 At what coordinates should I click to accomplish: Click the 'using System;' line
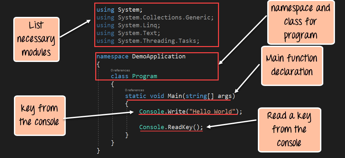coord(119,10)
